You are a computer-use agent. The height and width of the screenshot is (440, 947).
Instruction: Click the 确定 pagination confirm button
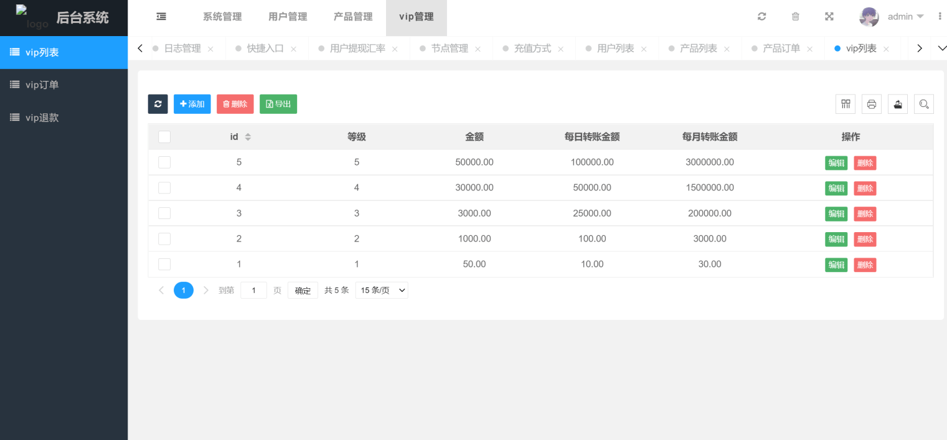click(x=303, y=290)
